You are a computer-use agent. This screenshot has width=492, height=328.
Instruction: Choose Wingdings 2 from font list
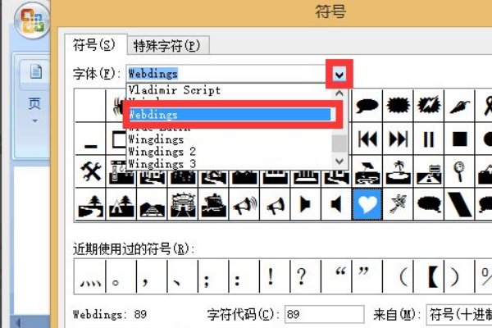162,152
